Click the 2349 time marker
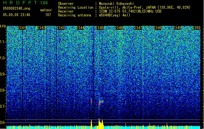 tap(177, 28)
